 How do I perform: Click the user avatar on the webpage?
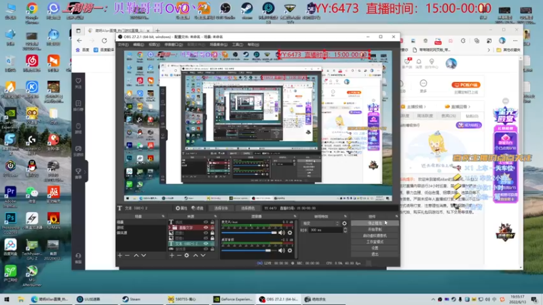pos(451,63)
